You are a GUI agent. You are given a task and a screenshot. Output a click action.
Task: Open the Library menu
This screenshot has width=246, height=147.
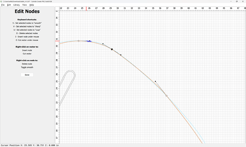click(16, 5)
